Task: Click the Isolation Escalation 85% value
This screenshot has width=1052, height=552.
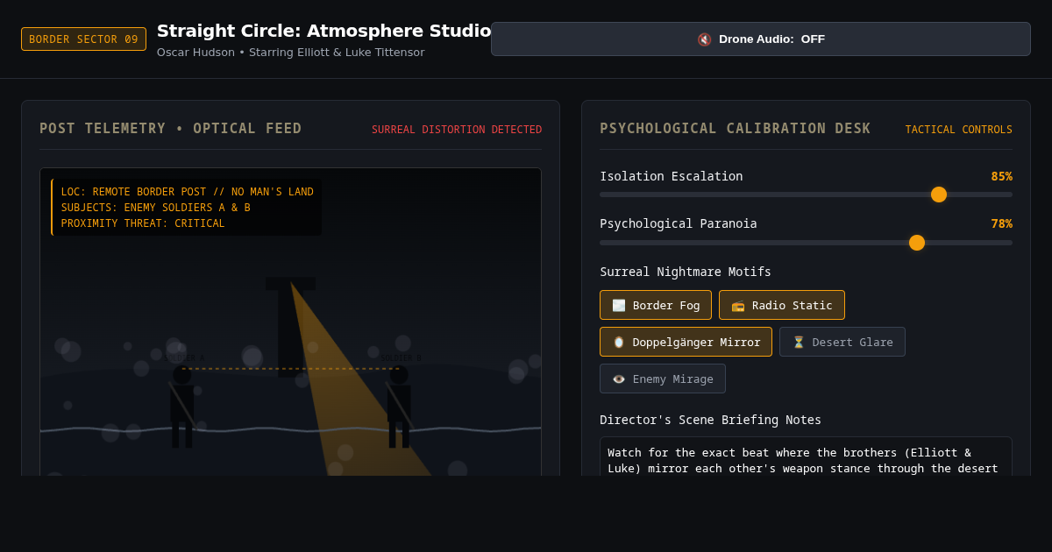Action: pyautogui.click(x=1002, y=176)
